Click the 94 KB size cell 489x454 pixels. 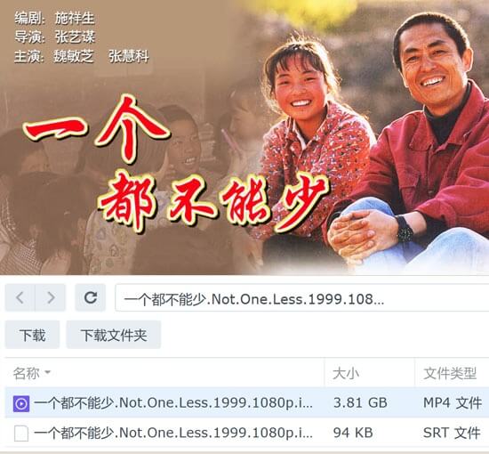coord(353,433)
